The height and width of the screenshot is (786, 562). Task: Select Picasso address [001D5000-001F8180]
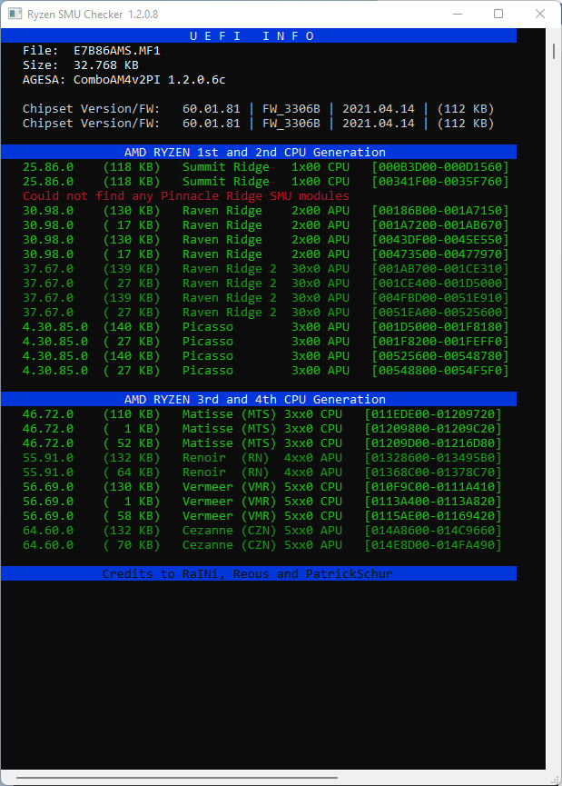[439, 327]
